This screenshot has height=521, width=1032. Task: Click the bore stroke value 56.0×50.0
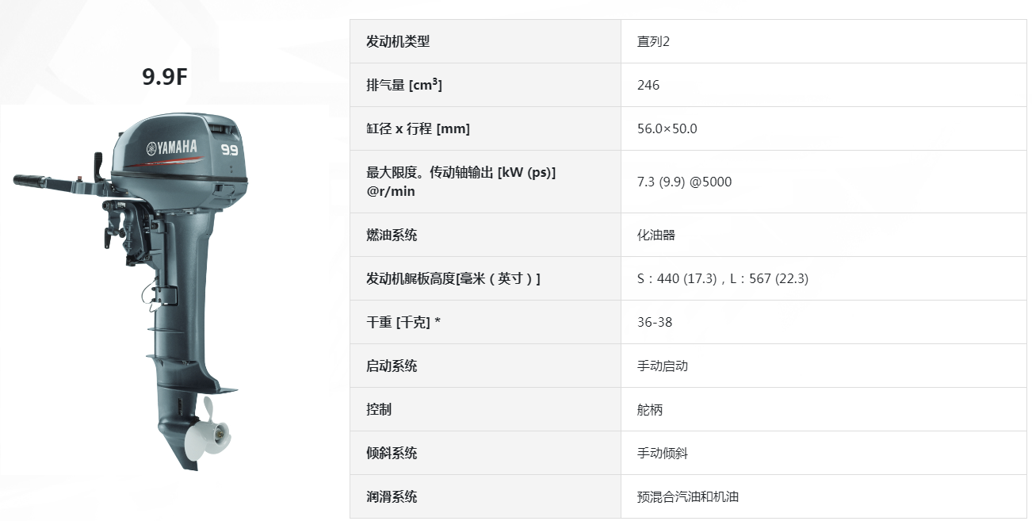pos(667,128)
